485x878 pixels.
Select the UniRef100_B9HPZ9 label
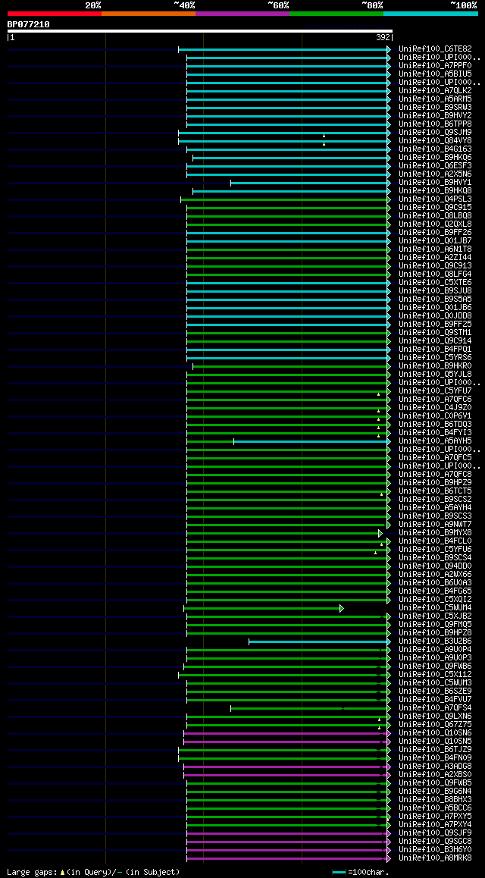[435, 483]
